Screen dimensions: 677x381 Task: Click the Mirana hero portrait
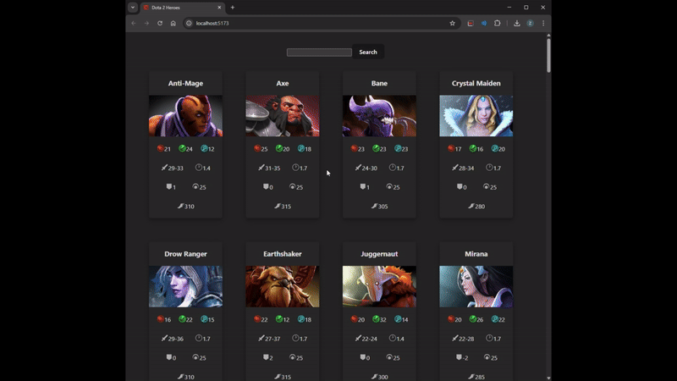click(476, 286)
